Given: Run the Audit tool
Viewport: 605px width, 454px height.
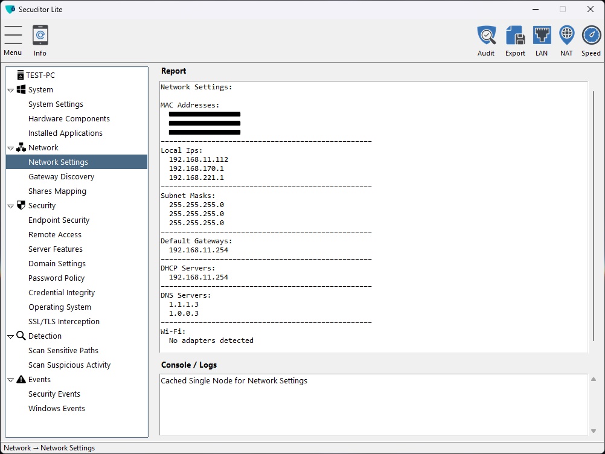Looking at the screenshot, I should [x=486, y=36].
